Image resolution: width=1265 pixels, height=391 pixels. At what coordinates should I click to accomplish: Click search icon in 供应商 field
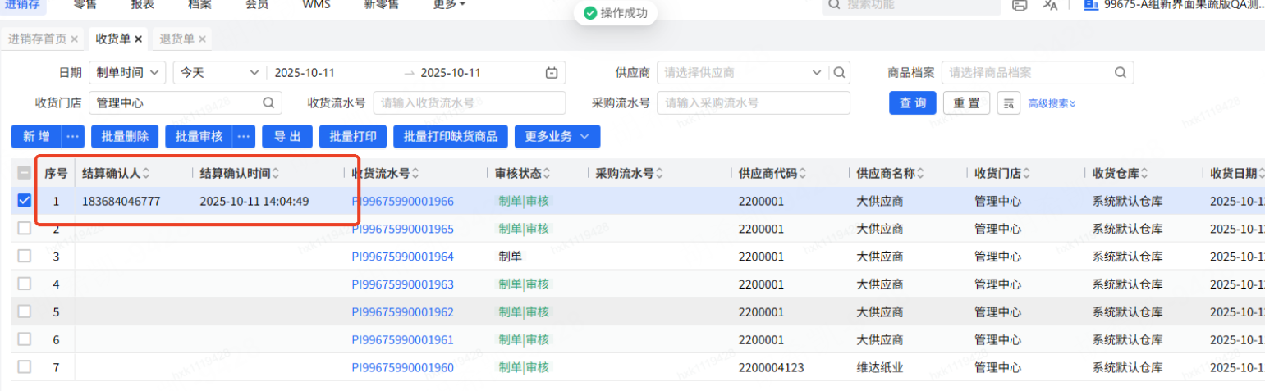839,72
